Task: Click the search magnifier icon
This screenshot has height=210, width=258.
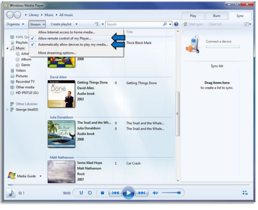Action: coord(165,24)
